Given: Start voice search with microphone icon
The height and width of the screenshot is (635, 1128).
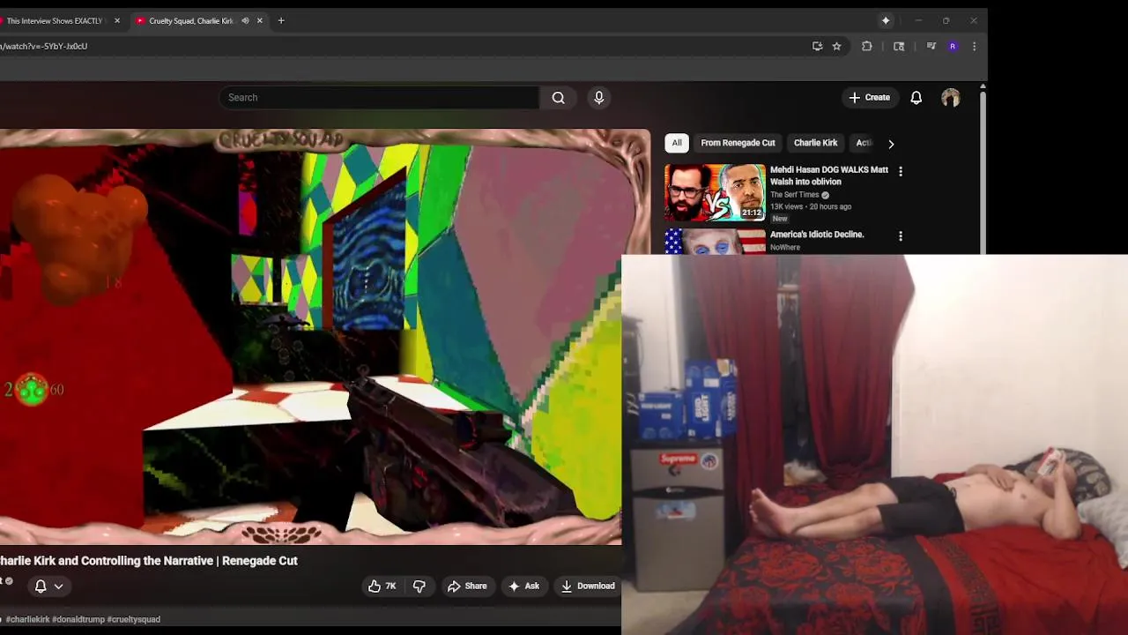Looking at the screenshot, I should click(x=599, y=98).
